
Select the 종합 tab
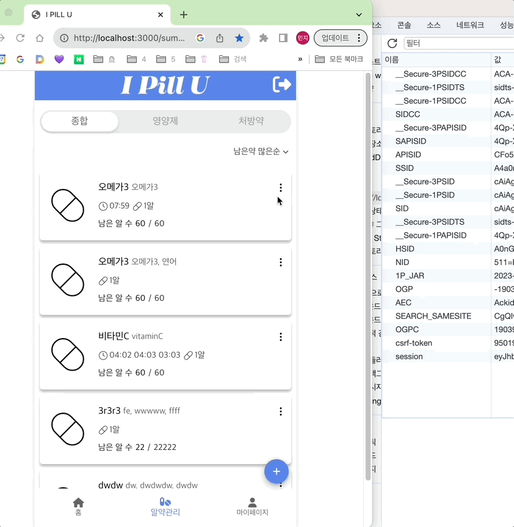pyautogui.click(x=79, y=121)
